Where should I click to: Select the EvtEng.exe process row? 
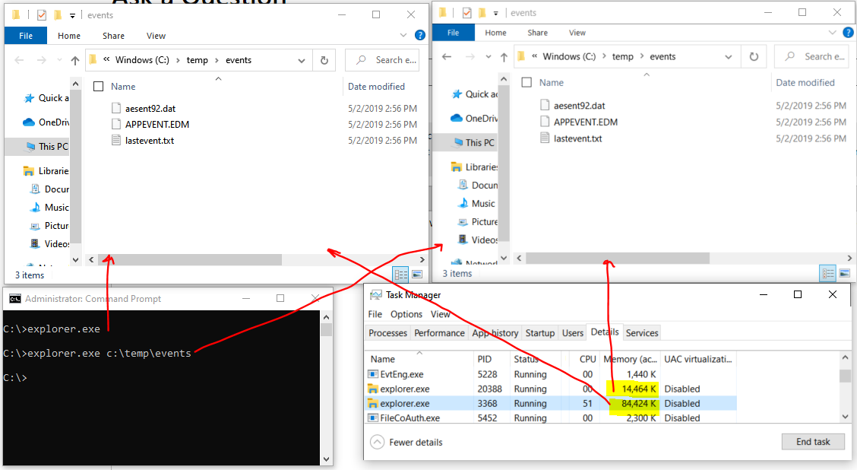(550, 374)
